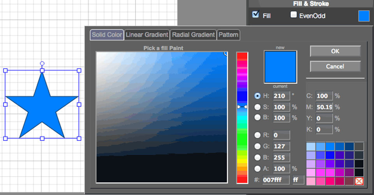Select the H hue radio button
Image resolution: width=374 pixels, height=195 pixels.
tap(258, 96)
